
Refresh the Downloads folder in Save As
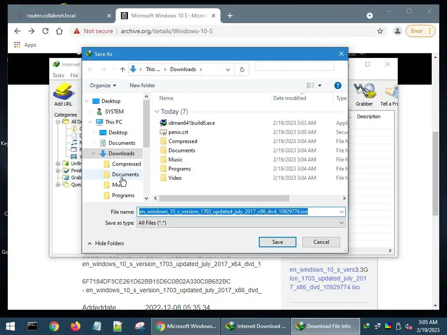[242, 69]
